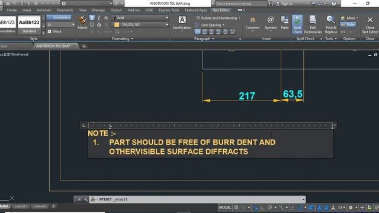Viewport: 379px width, 213px height.
Task: Toggle Overline formatting
Action: tap(99, 25)
